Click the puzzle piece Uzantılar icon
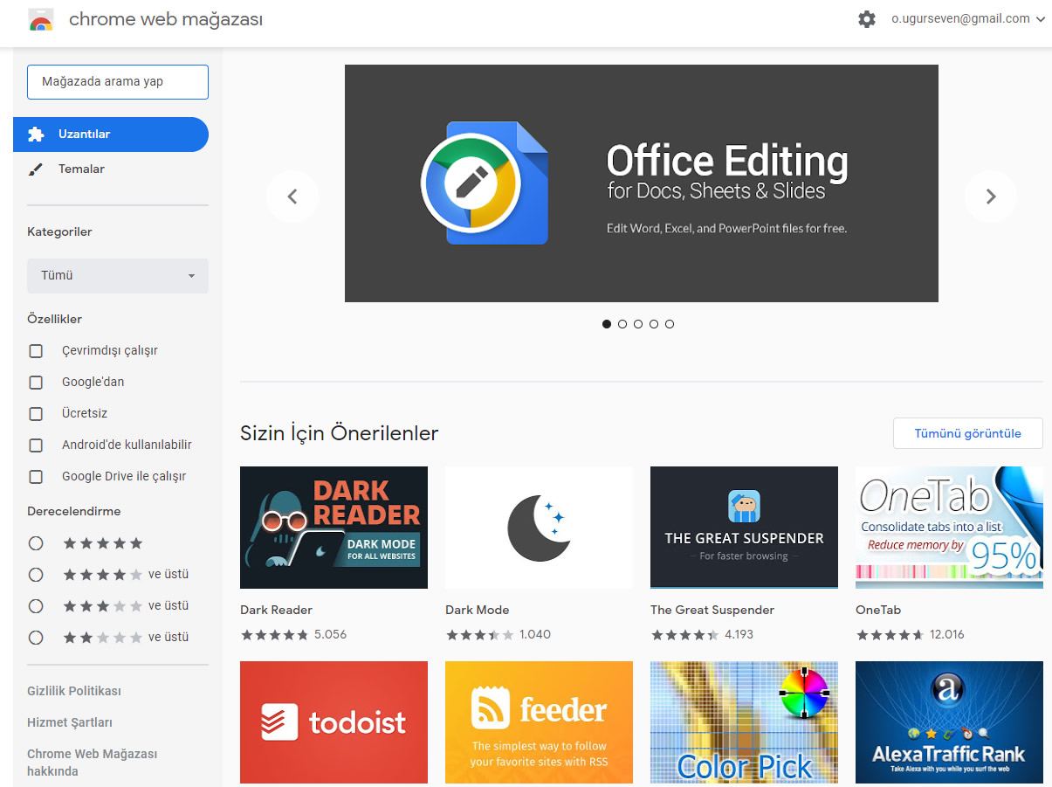This screenshot has width=1052, height=787. coord(36,135)
